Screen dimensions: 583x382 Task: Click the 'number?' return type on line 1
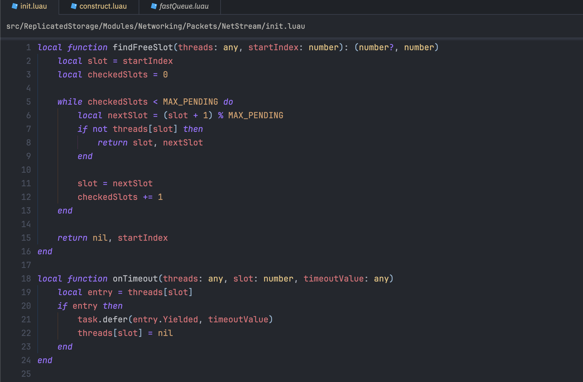[x=376, y=47]
